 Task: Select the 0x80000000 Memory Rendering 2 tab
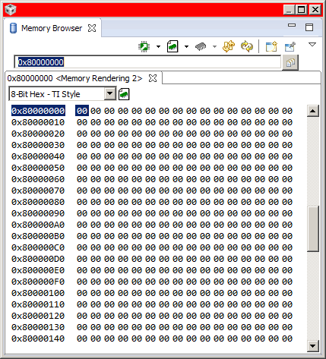click(x=74, y=78)
